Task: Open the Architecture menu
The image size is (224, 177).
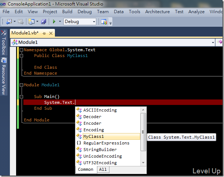Action: coord(157,12)
